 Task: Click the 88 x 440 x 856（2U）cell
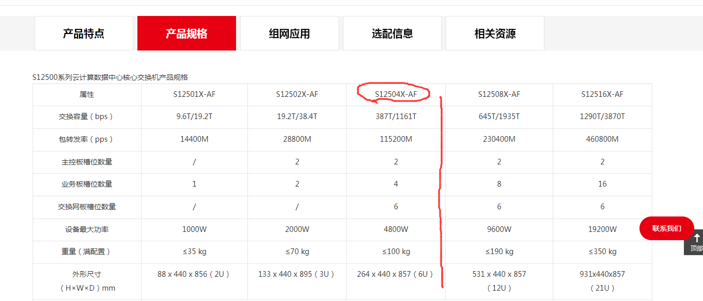point(194,281)
